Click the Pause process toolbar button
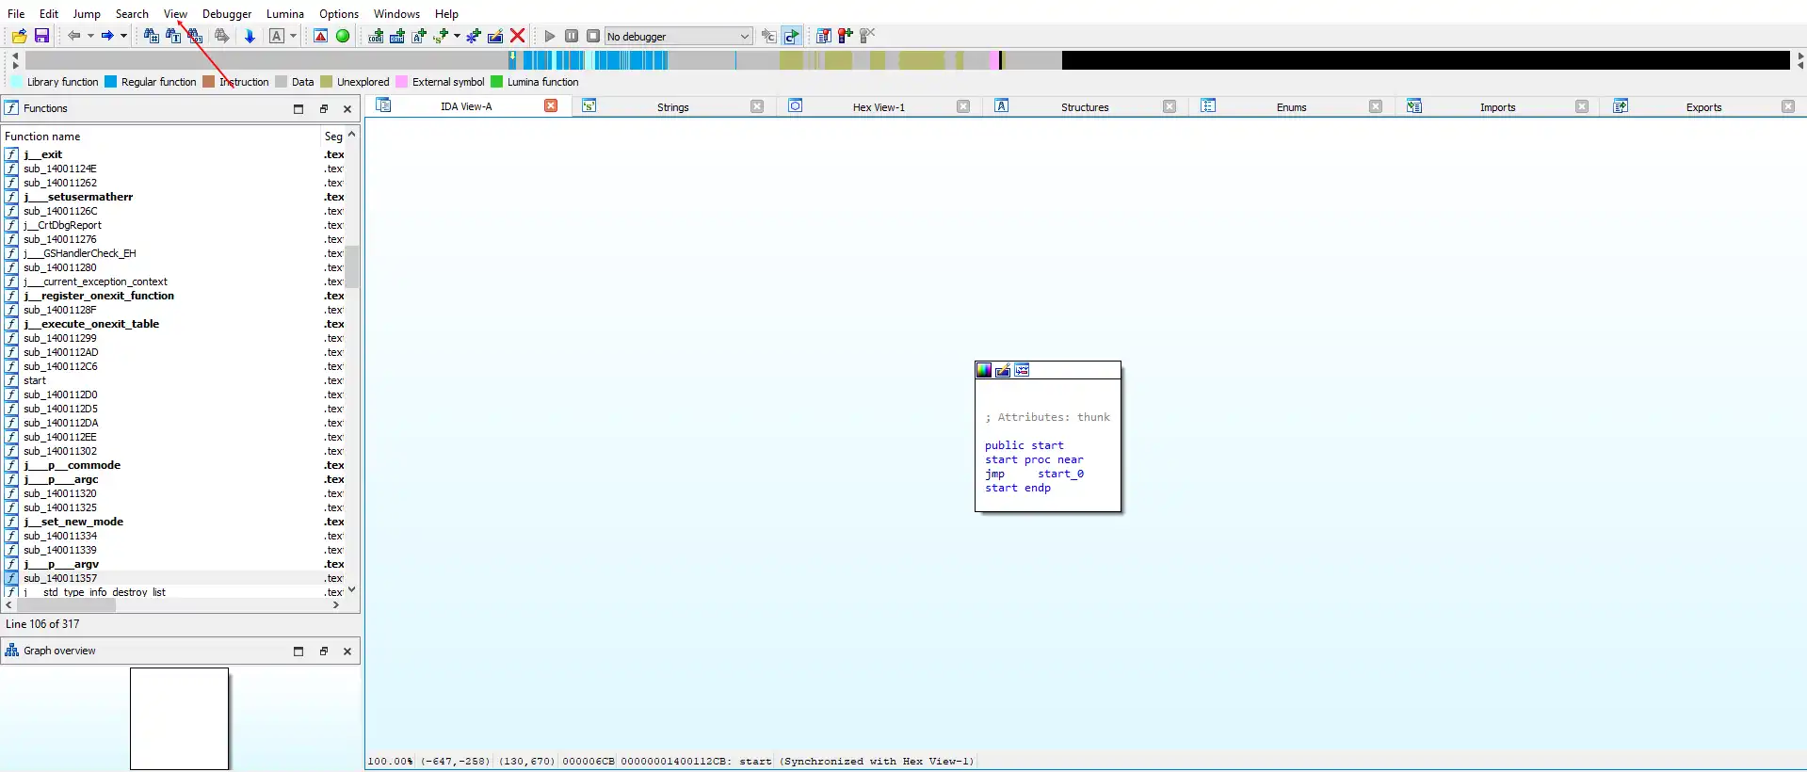Image resolution: width=1807 pixels, height=772 pixels. point(572,36)
